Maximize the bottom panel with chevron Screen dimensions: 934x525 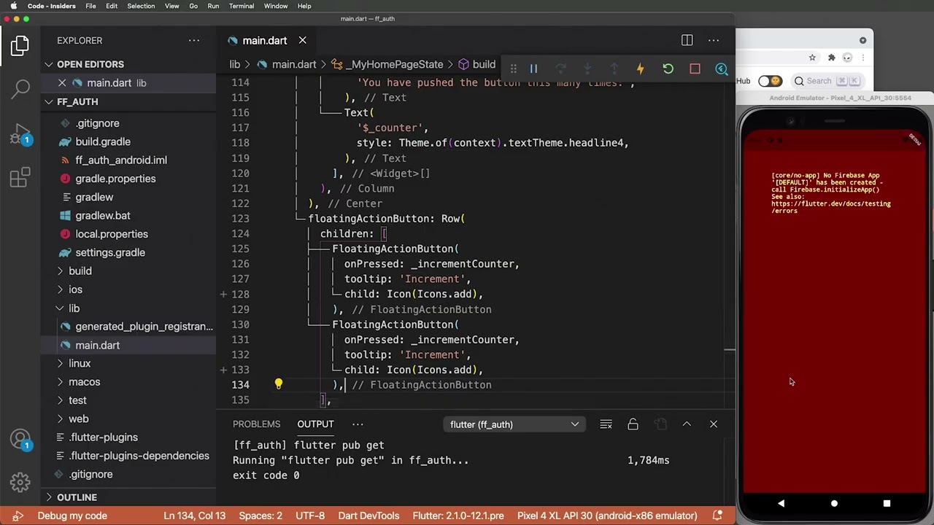pyautogui.click(x=687, y=424)
